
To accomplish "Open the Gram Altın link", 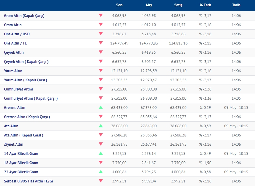I will pos(13,25).
